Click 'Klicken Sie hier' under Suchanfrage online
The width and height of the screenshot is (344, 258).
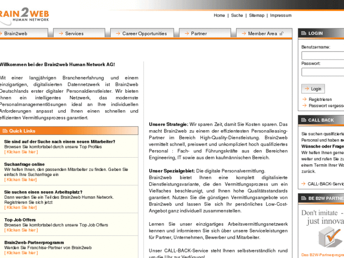pyautogui.click(x=20, y=179)
